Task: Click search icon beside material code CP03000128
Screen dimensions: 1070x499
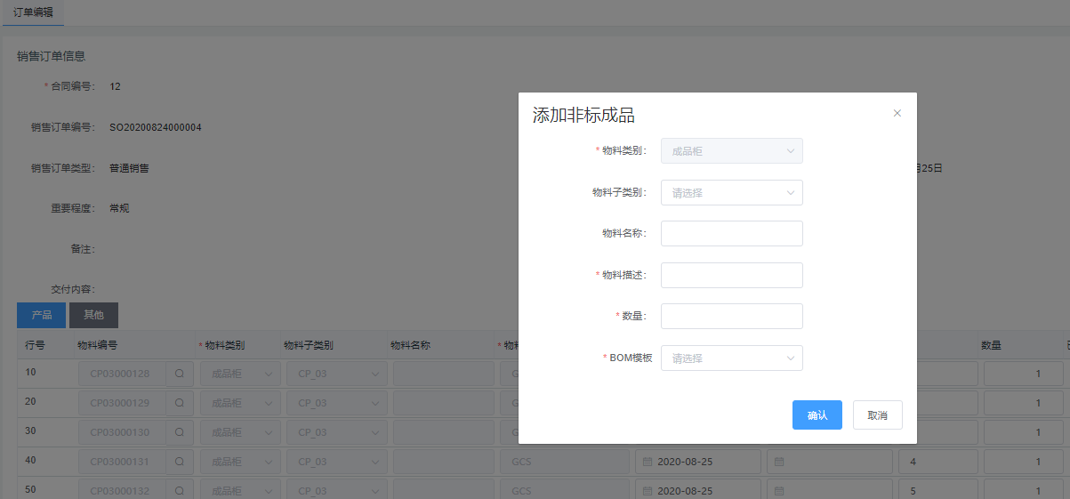Action: pos(179,374)
